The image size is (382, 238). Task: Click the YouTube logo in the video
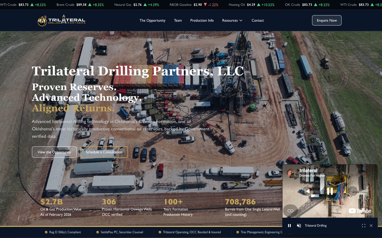[360, 211]
